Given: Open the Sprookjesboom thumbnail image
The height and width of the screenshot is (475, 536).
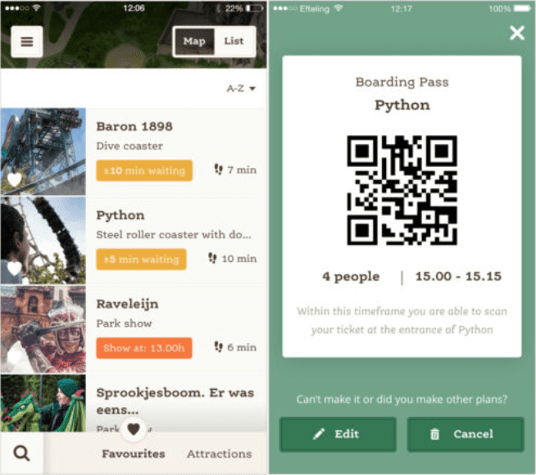Looking at the screenshot, I should [x=43, y=403].
